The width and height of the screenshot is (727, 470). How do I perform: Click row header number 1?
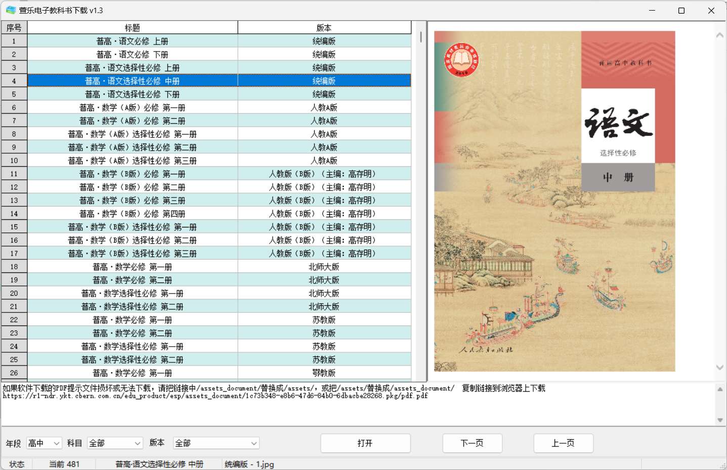(14, 41)
